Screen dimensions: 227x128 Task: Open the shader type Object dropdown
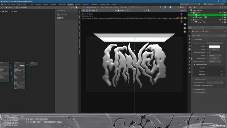[x=10, y=7]
